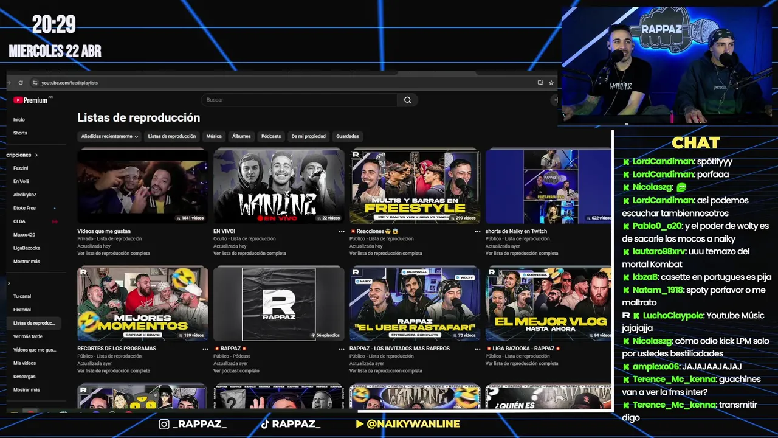The image size is (778, 438).
Task: Click the address bar URL youtube.com/feed/playlists
Action: point(70,83)
